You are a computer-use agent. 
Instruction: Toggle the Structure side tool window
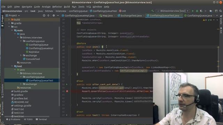[2, 91]
